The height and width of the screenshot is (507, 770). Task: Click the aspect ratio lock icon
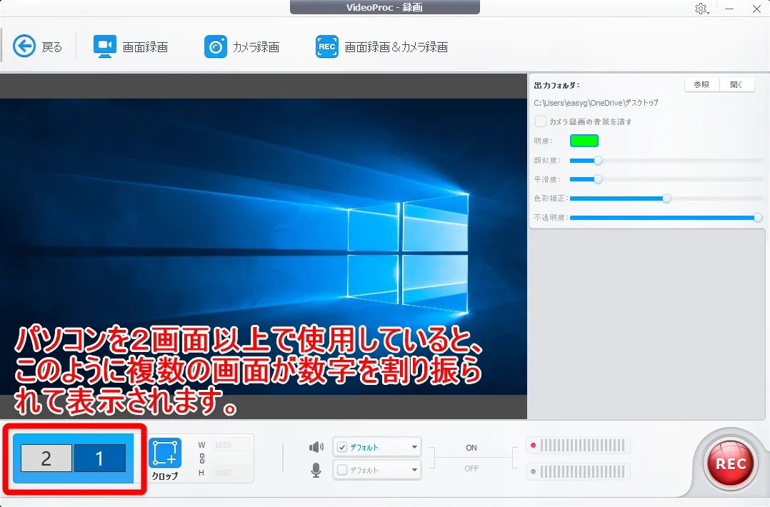coord(202,459)
